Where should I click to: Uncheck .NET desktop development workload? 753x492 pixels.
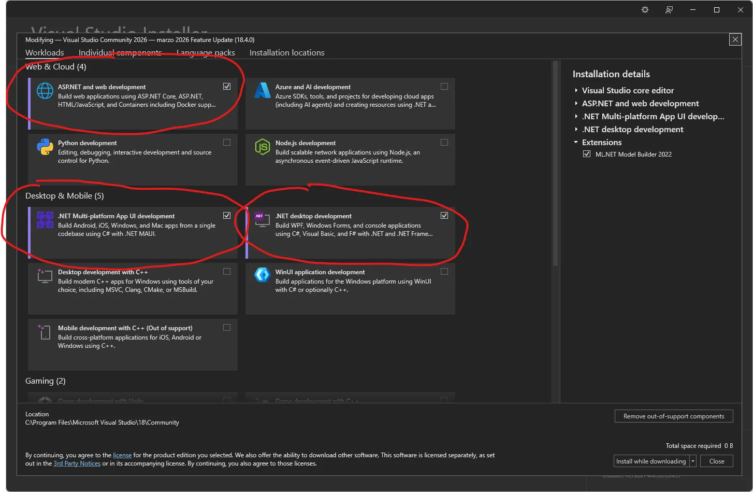pyautogui.click(x=444, y=216)
